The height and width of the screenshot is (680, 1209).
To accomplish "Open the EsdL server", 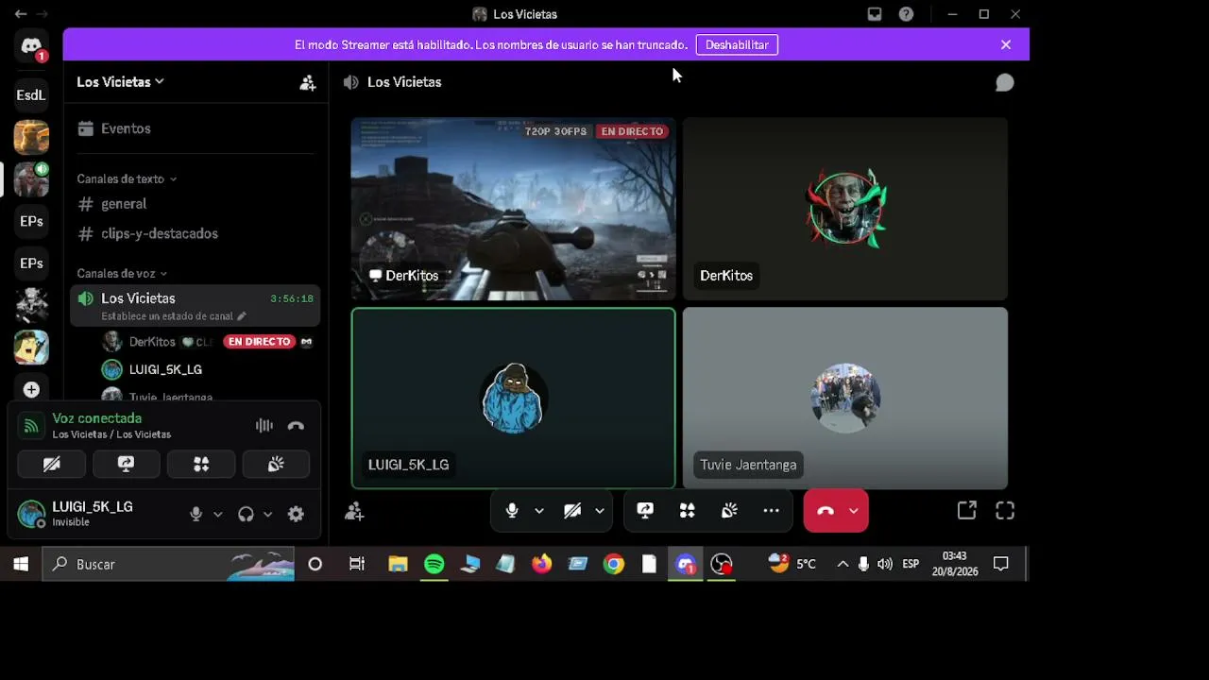I will (x=31, y=94).
